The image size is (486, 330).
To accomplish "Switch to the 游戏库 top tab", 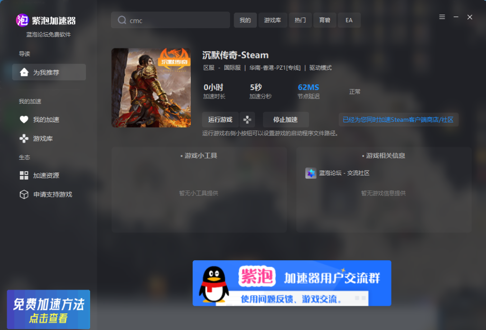I will point(272,20).
